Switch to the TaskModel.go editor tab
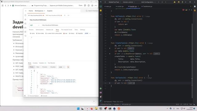 tap(147, 6)
